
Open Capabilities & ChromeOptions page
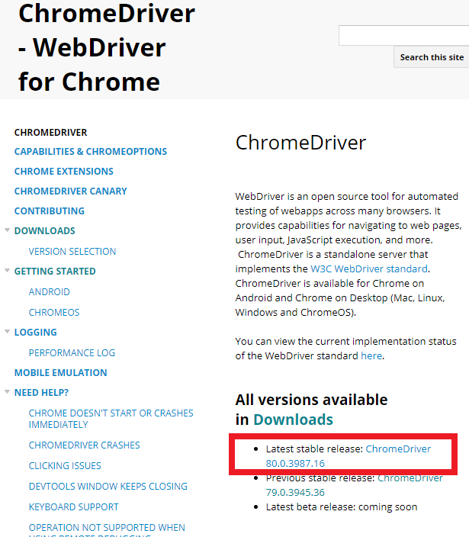91,151
